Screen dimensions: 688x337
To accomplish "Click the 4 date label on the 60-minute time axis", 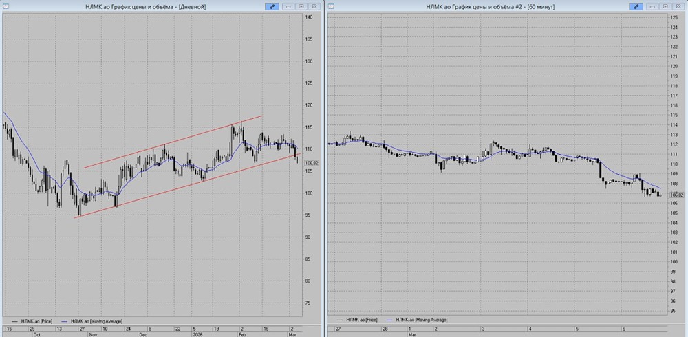I will (x=530, y=329).
